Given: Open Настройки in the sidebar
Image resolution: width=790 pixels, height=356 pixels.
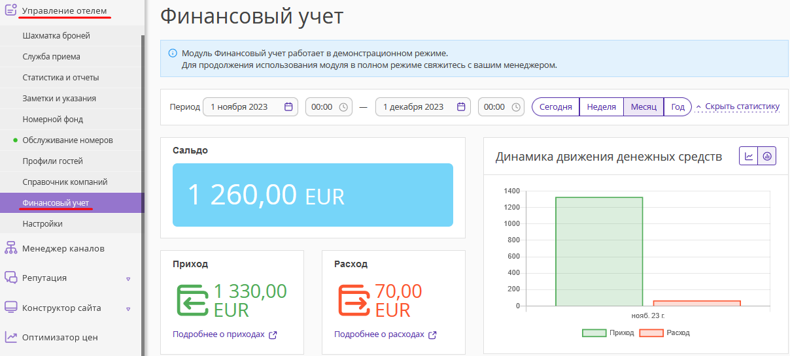Looking at the screenshot, I should [x=71, y=224].
